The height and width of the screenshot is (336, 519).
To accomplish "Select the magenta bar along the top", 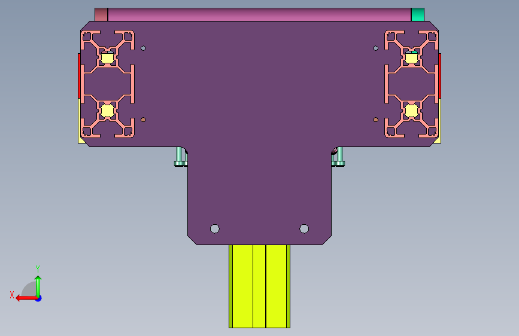I will pos(259,15).
